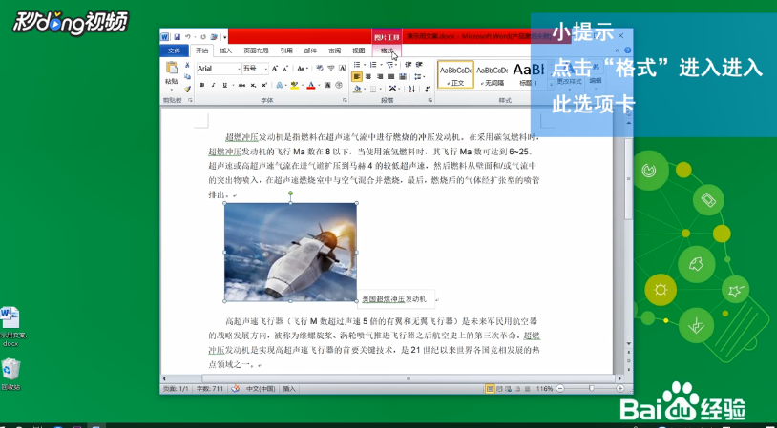Click the zoom slider handle
Screen dimensions: 777x428
[591, 389]
